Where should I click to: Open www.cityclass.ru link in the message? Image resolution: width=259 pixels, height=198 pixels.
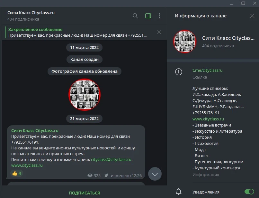click(x=27, y=165)
